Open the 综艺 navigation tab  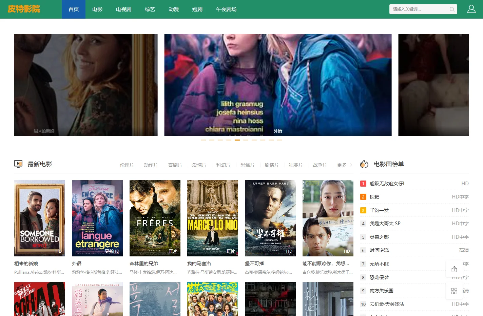(150, 9)
